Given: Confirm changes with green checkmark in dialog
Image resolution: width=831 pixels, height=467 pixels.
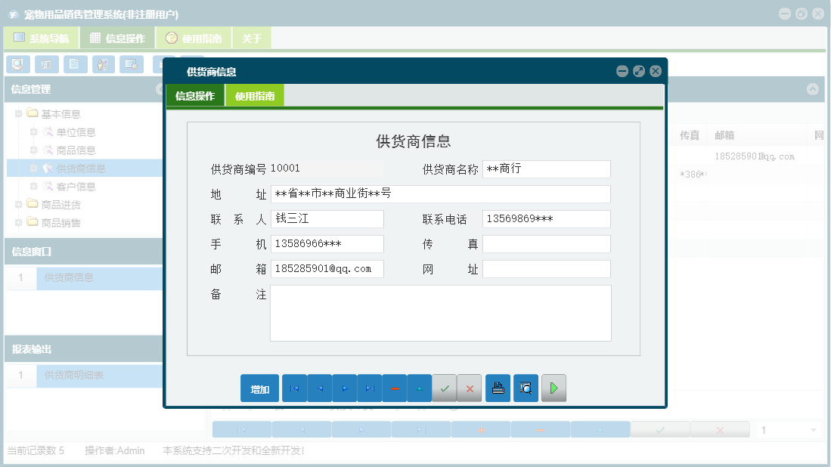Looking at the screenshot, I should tap(445, 388).
